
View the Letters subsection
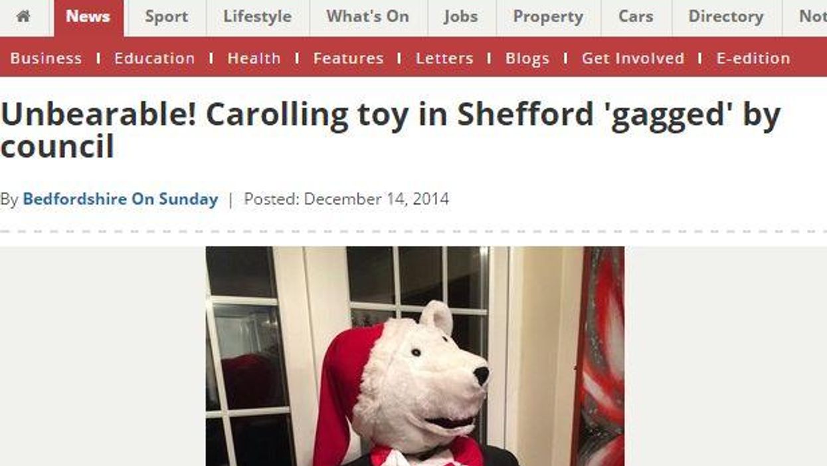click(x=444, y=58)
